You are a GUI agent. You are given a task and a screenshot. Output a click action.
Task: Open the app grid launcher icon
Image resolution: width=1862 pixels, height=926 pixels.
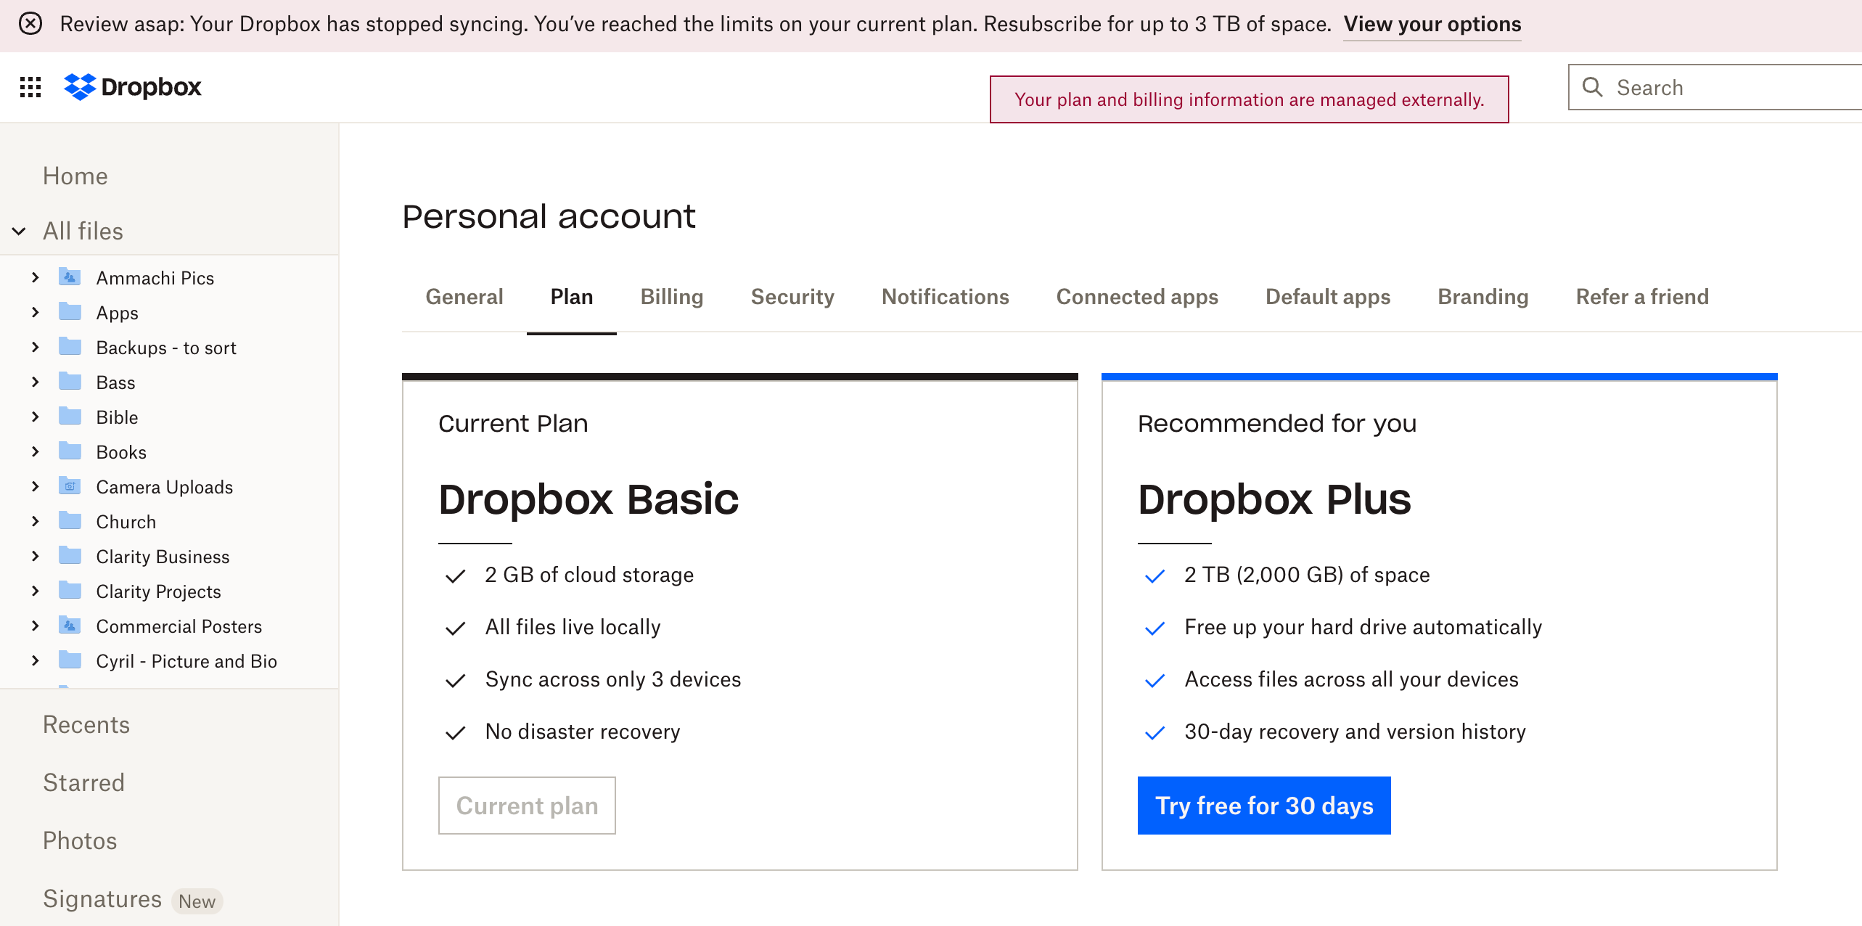point(30,87)
